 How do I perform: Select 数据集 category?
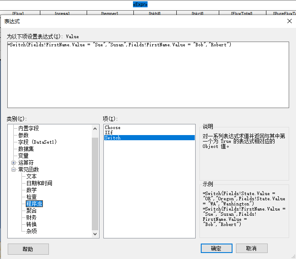coord(26,149)
